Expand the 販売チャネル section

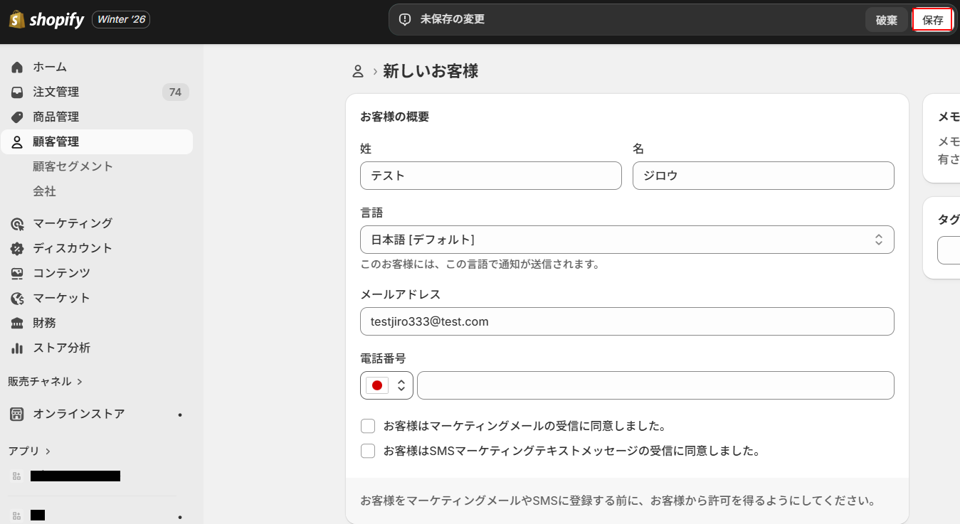coord(46,382)
